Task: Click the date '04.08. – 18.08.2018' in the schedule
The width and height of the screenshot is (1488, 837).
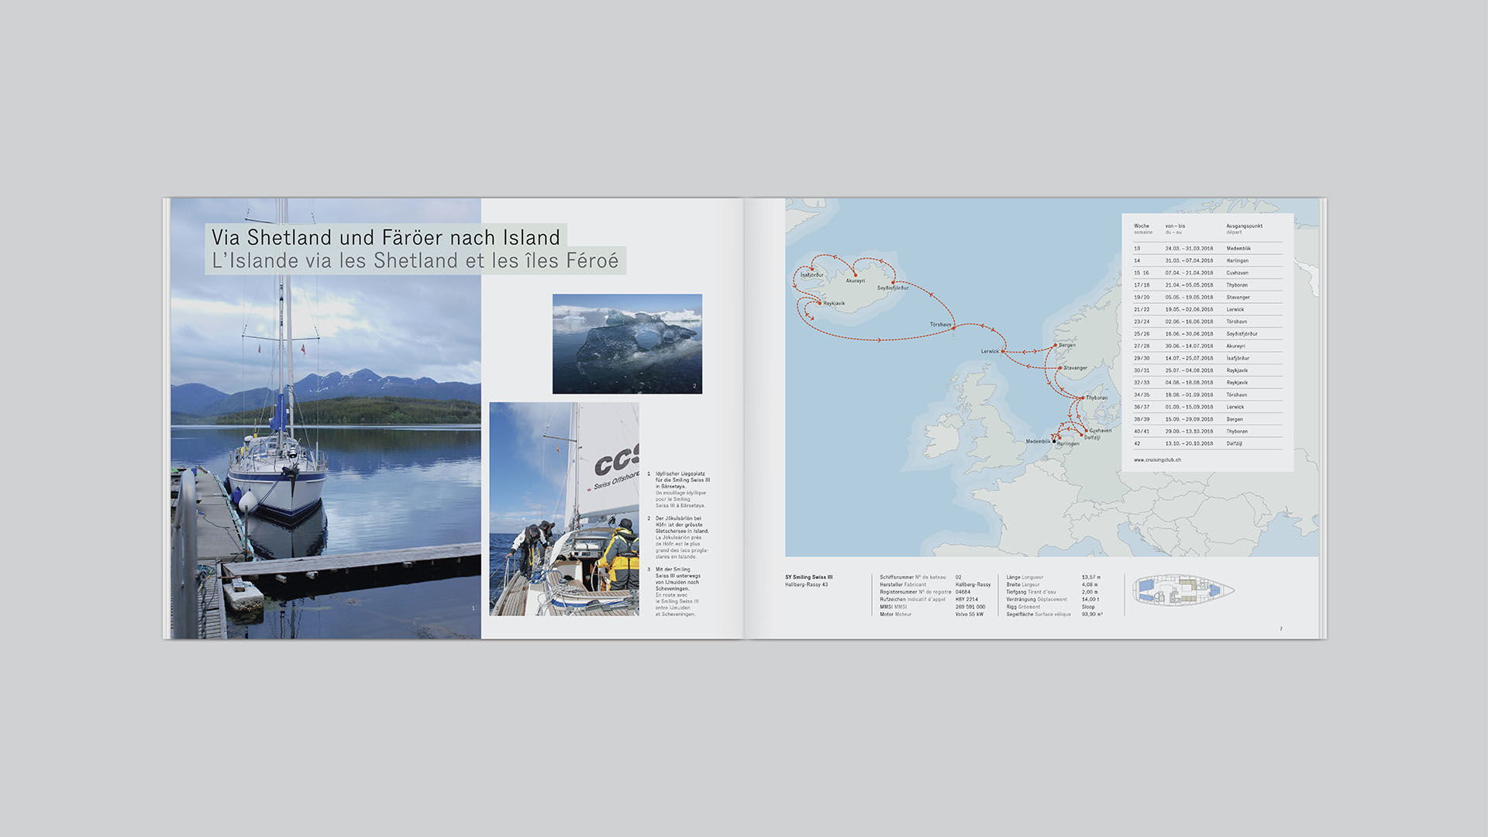Action: 1189,382
